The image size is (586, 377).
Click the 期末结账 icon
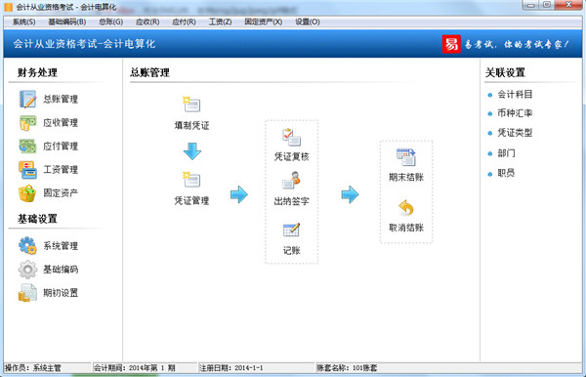pos(406,157)
